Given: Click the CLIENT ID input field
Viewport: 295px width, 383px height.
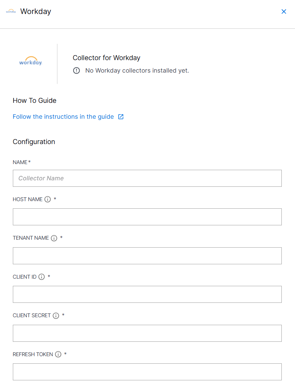Looking at the screenshot, I should click(147, 294).
